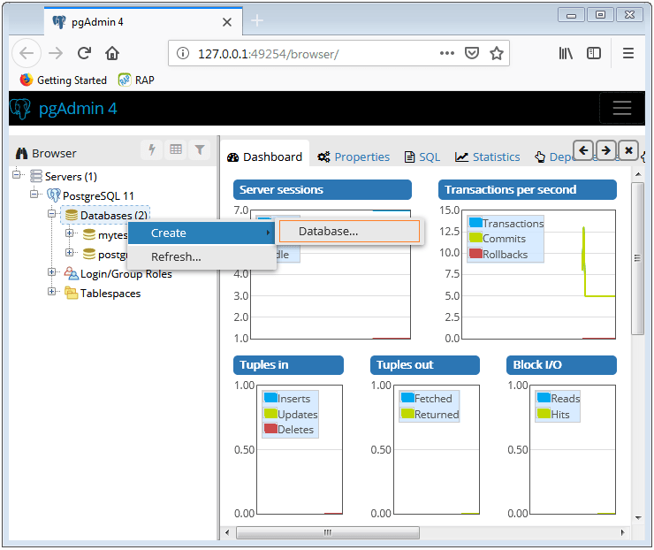The width and height of the screenshot is (654, 550).
Task: Open Query Tool lightning icon in Browser panel
Action: pyautogui.click(x=152, y=149)
